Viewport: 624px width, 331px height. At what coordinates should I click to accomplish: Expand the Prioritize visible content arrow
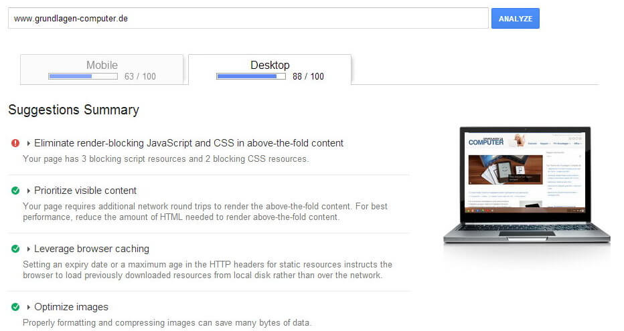point(28,191)
